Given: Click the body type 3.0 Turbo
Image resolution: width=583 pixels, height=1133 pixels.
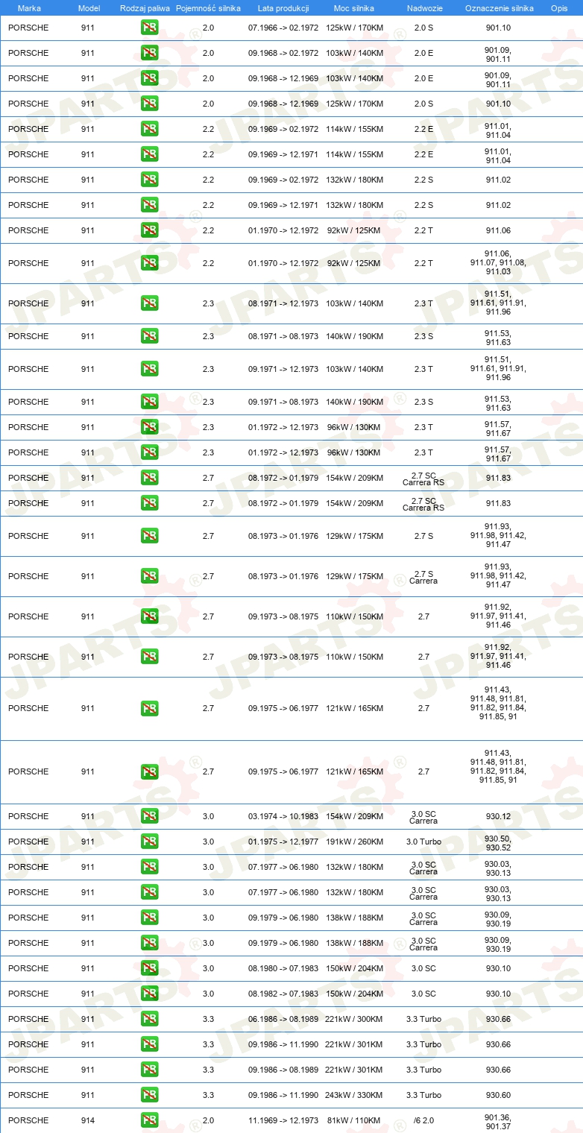Looking at the screenshot, I should (x=423, y=842).
